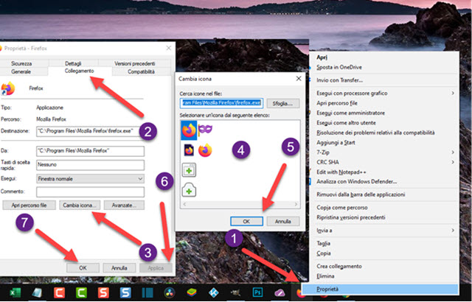Close the Cambia icona dialog

pos(299,79)
